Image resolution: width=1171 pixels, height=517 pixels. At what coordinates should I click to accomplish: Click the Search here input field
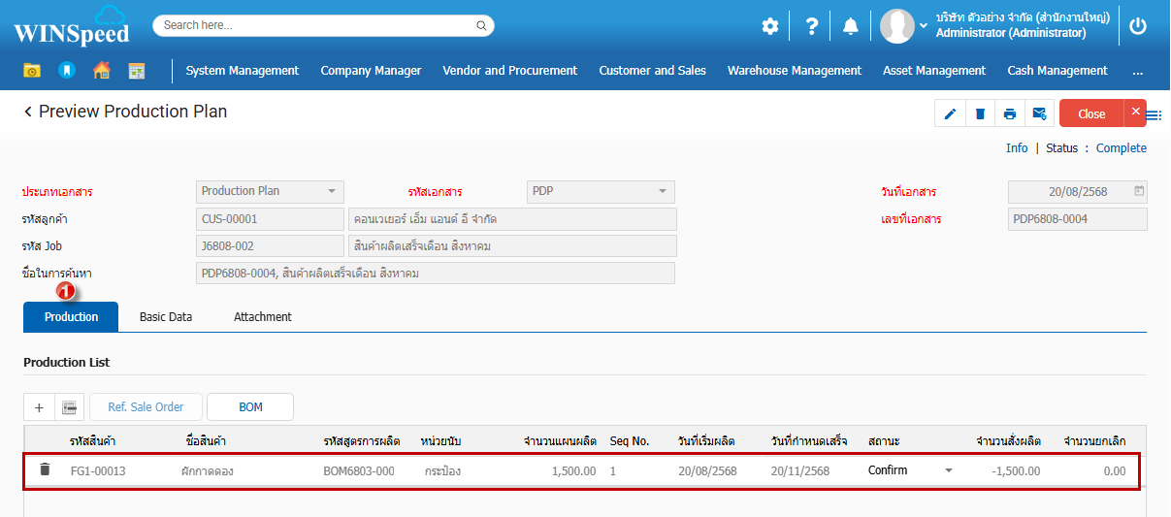[x=315, y=26]
